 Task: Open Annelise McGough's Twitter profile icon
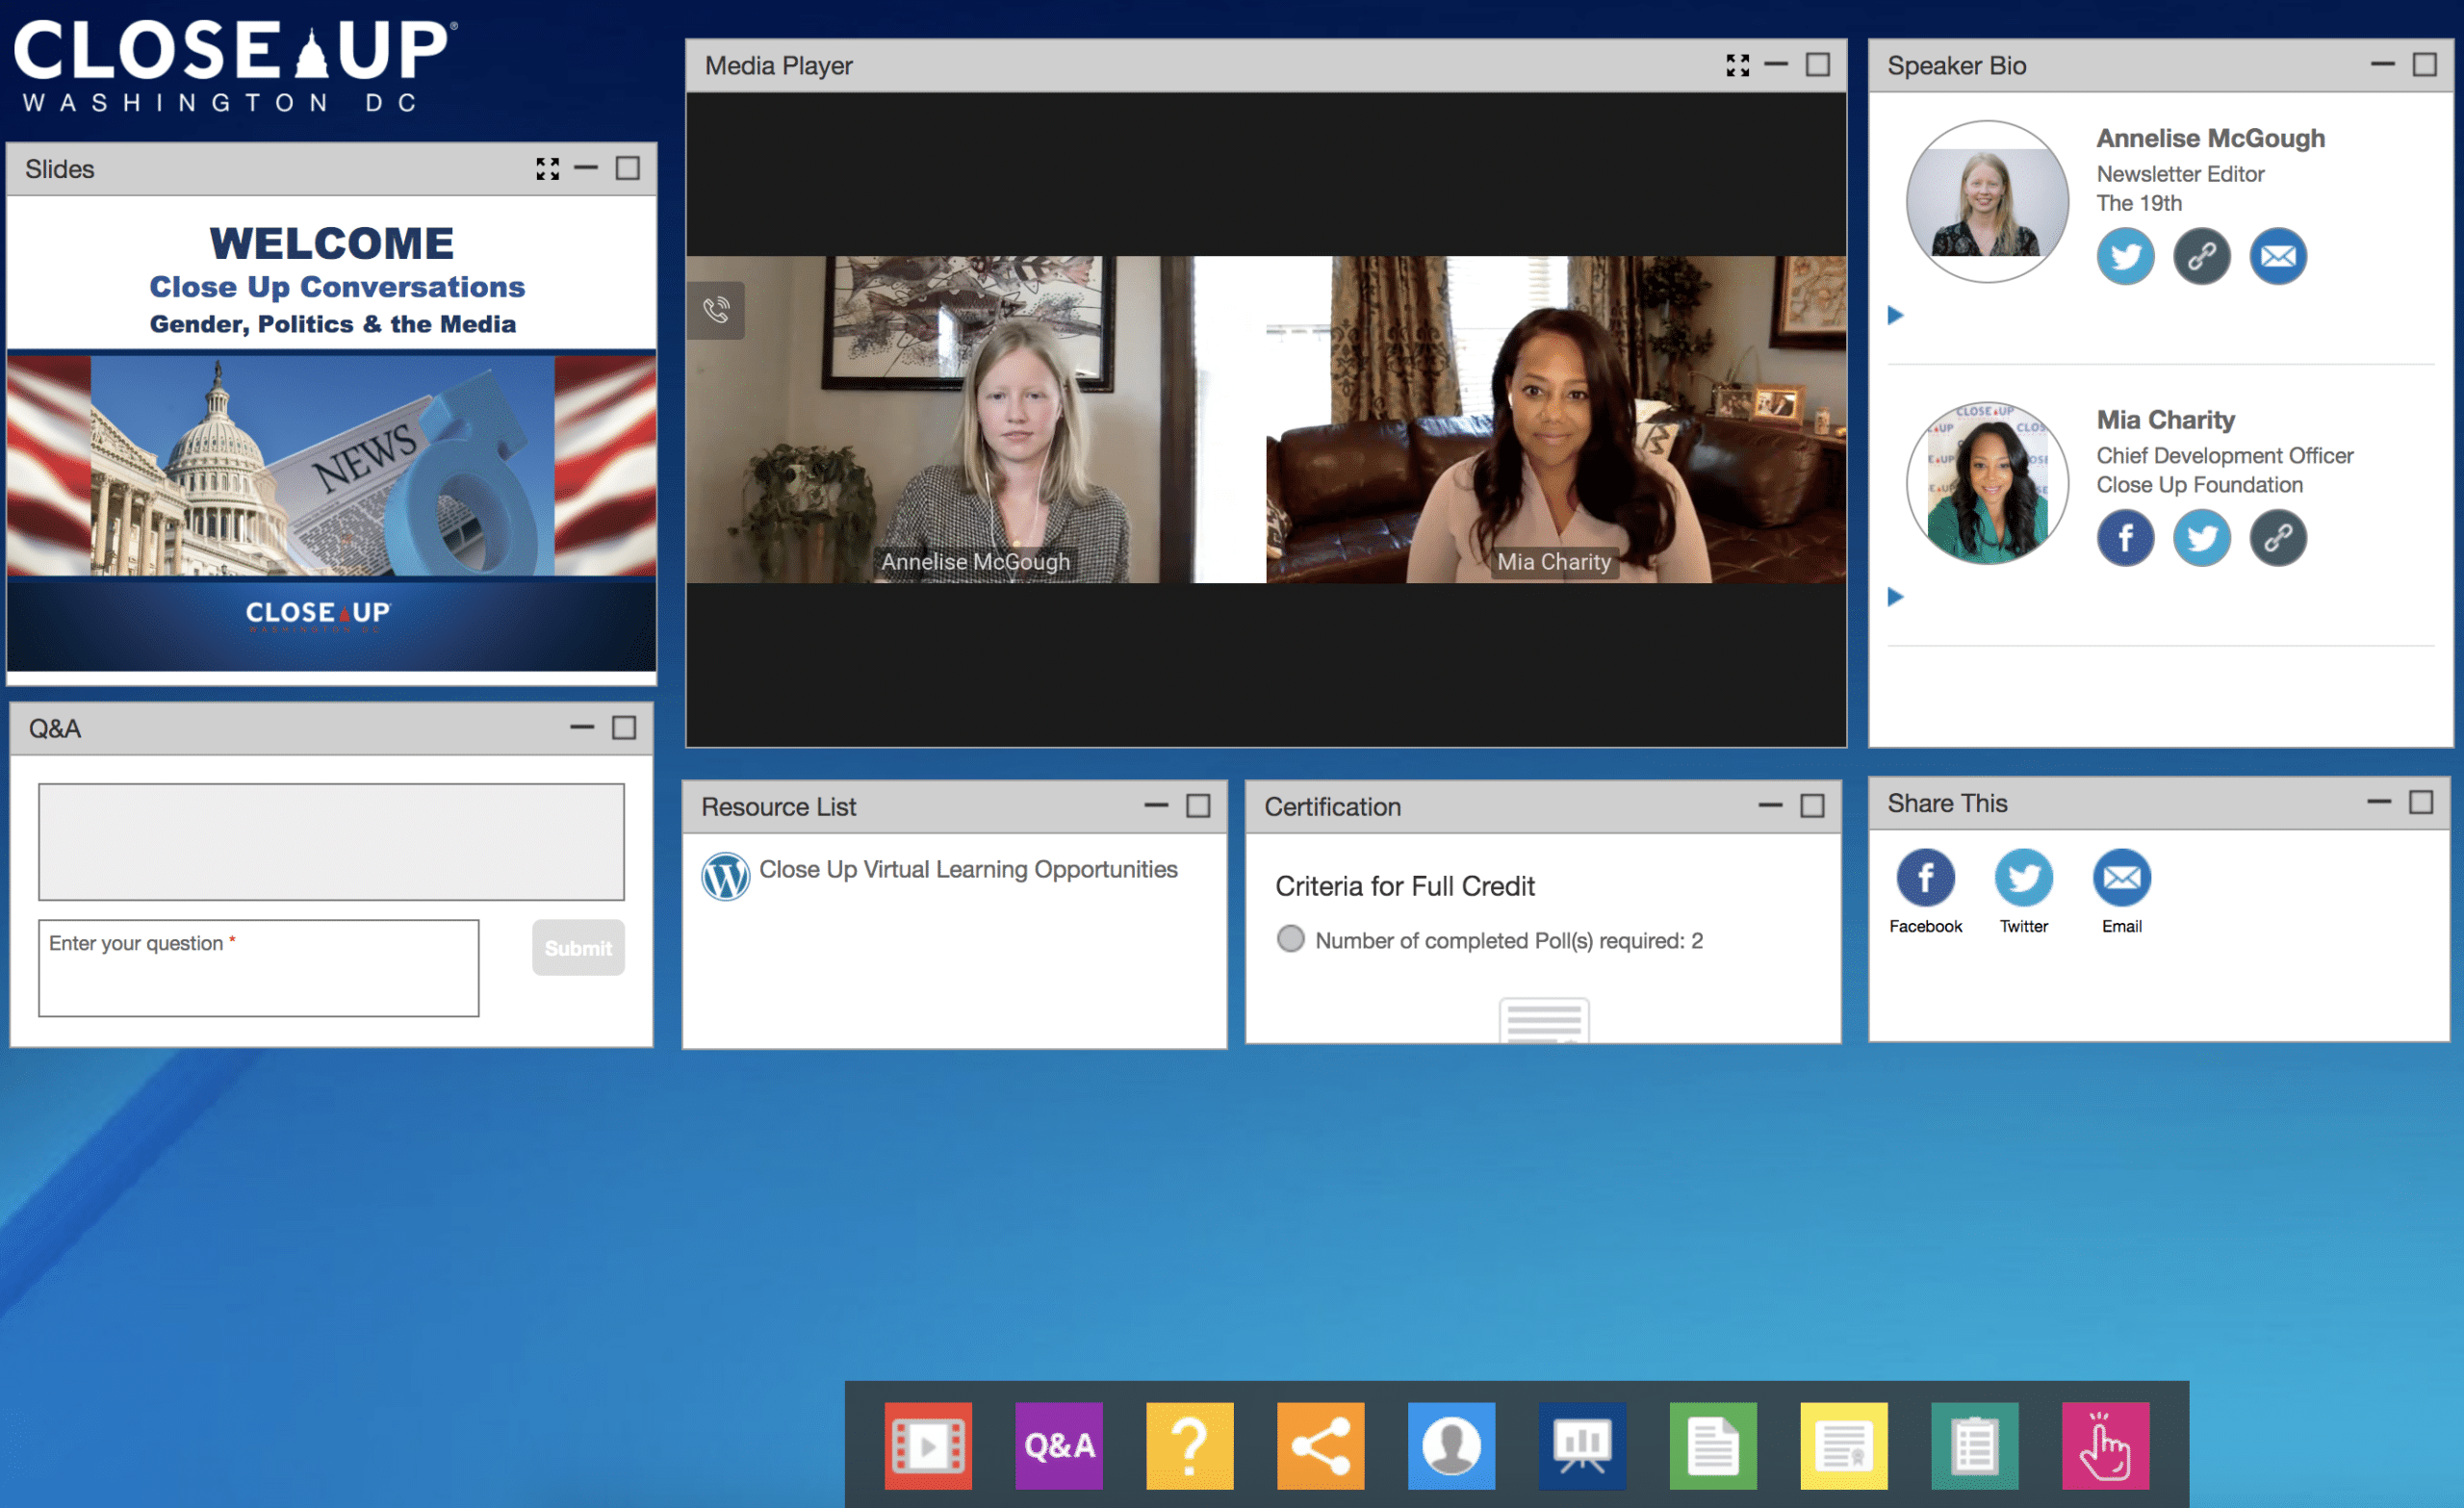click(x=2125, y=257)
